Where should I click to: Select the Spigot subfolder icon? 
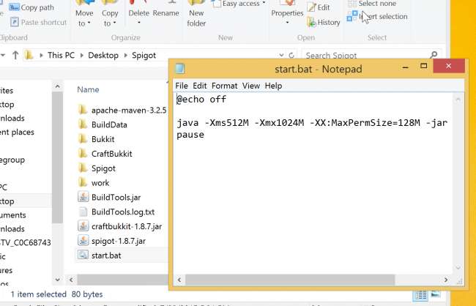pos(83,168)
